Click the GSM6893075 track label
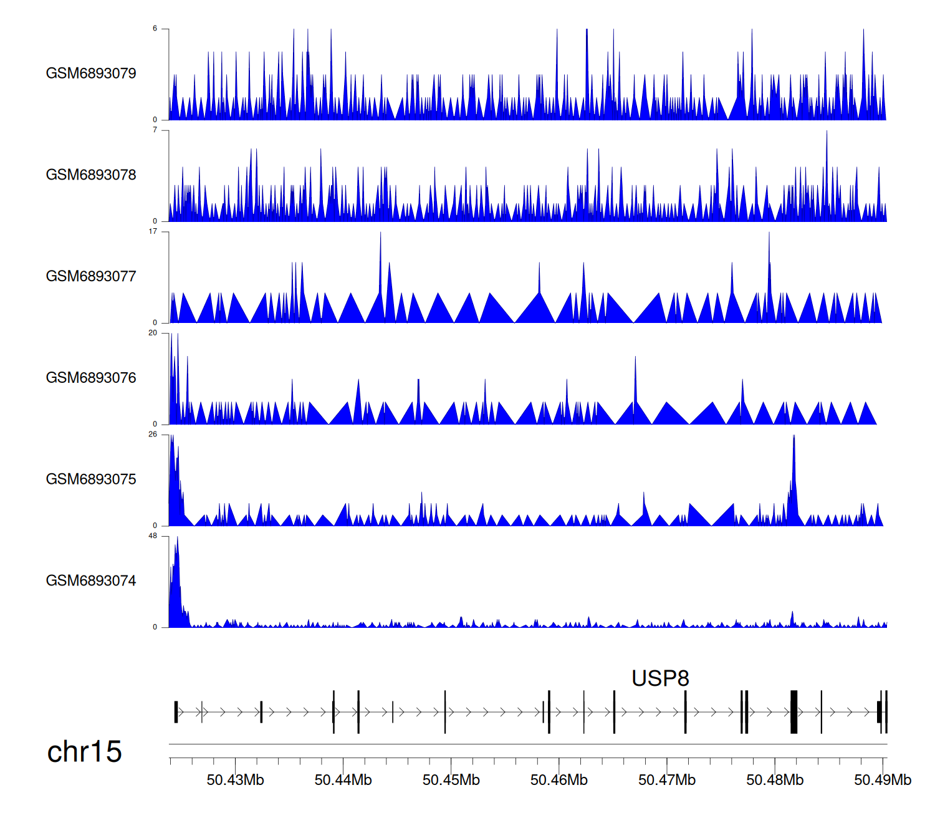The width and height of the screenshot is (935, 823). (91, 479)
